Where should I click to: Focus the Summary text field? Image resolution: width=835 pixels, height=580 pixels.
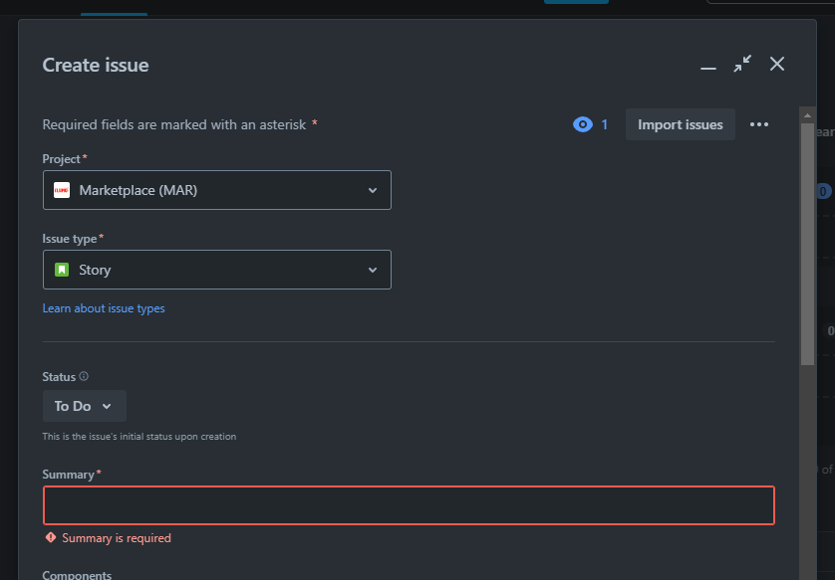(x=409, y=505)
